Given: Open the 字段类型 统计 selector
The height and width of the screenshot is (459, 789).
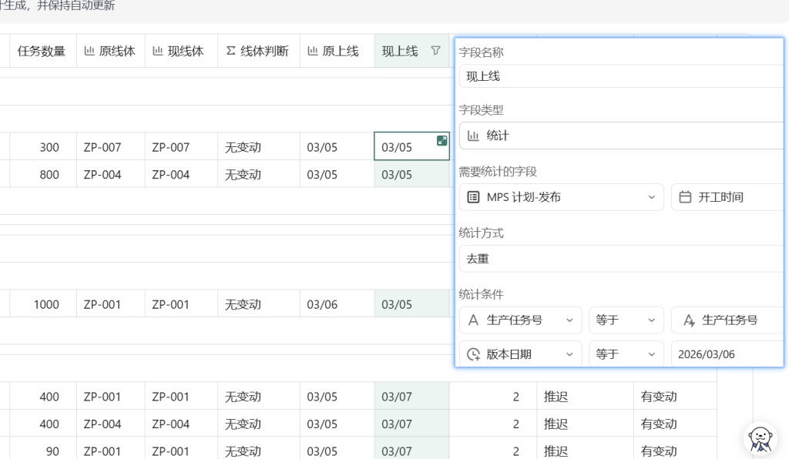Looking at the screenshot, I should [x=621, y=136].
